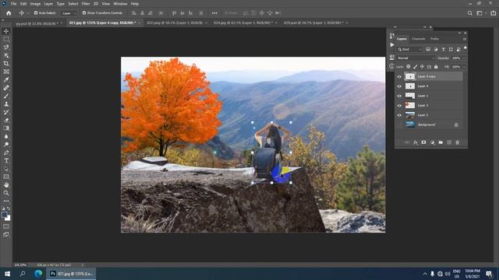
Task: Open the Window menu
Action: click(120, 4)
